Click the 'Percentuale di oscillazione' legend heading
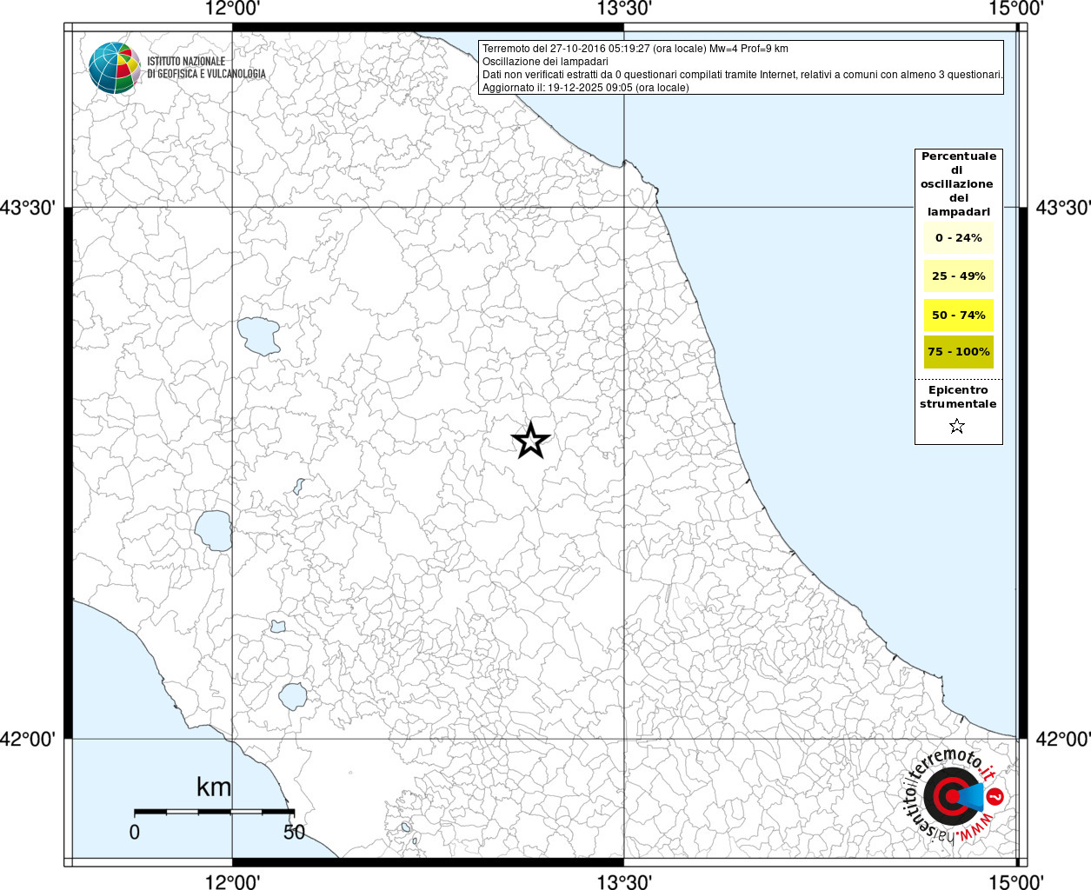Image resolution: width=1091 pixels, height=890 pixels. (x=959, y=183)
